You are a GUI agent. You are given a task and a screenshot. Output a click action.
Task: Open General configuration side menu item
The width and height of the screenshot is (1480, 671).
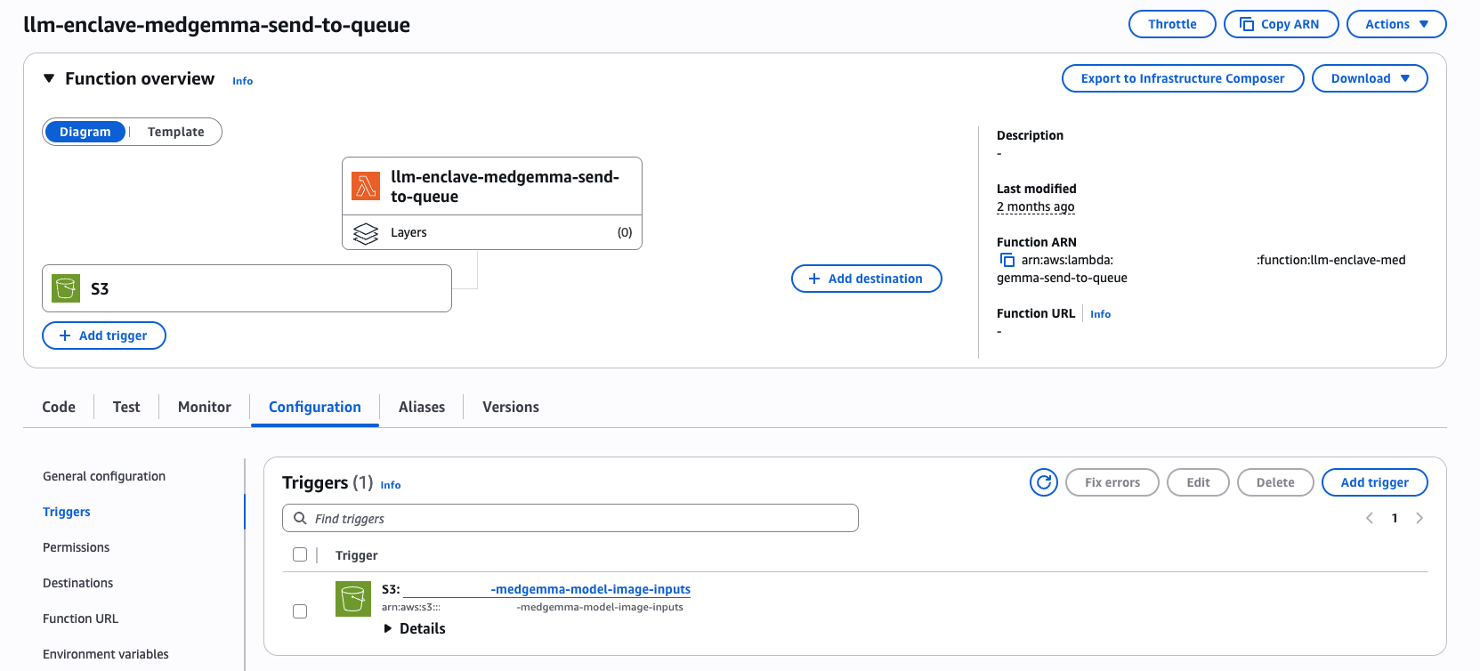[104, 476]
